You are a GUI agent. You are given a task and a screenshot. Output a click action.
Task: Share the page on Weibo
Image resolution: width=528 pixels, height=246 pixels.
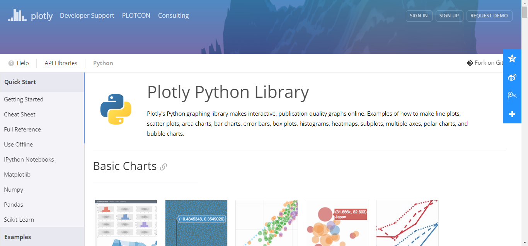coord(512,77)
